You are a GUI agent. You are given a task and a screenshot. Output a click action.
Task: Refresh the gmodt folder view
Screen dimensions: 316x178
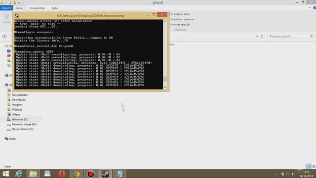[x=262, y=37]
